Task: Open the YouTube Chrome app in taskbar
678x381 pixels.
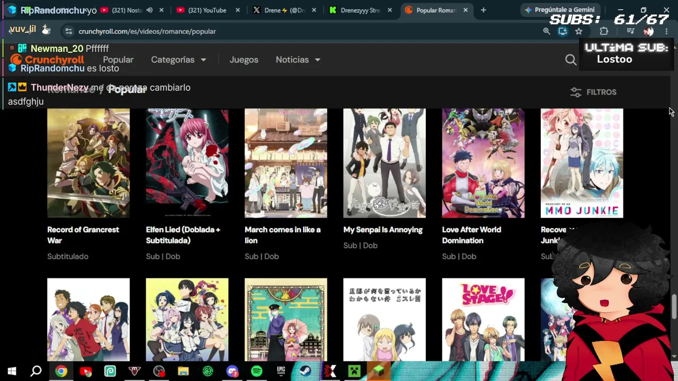Action: (85, 371)
